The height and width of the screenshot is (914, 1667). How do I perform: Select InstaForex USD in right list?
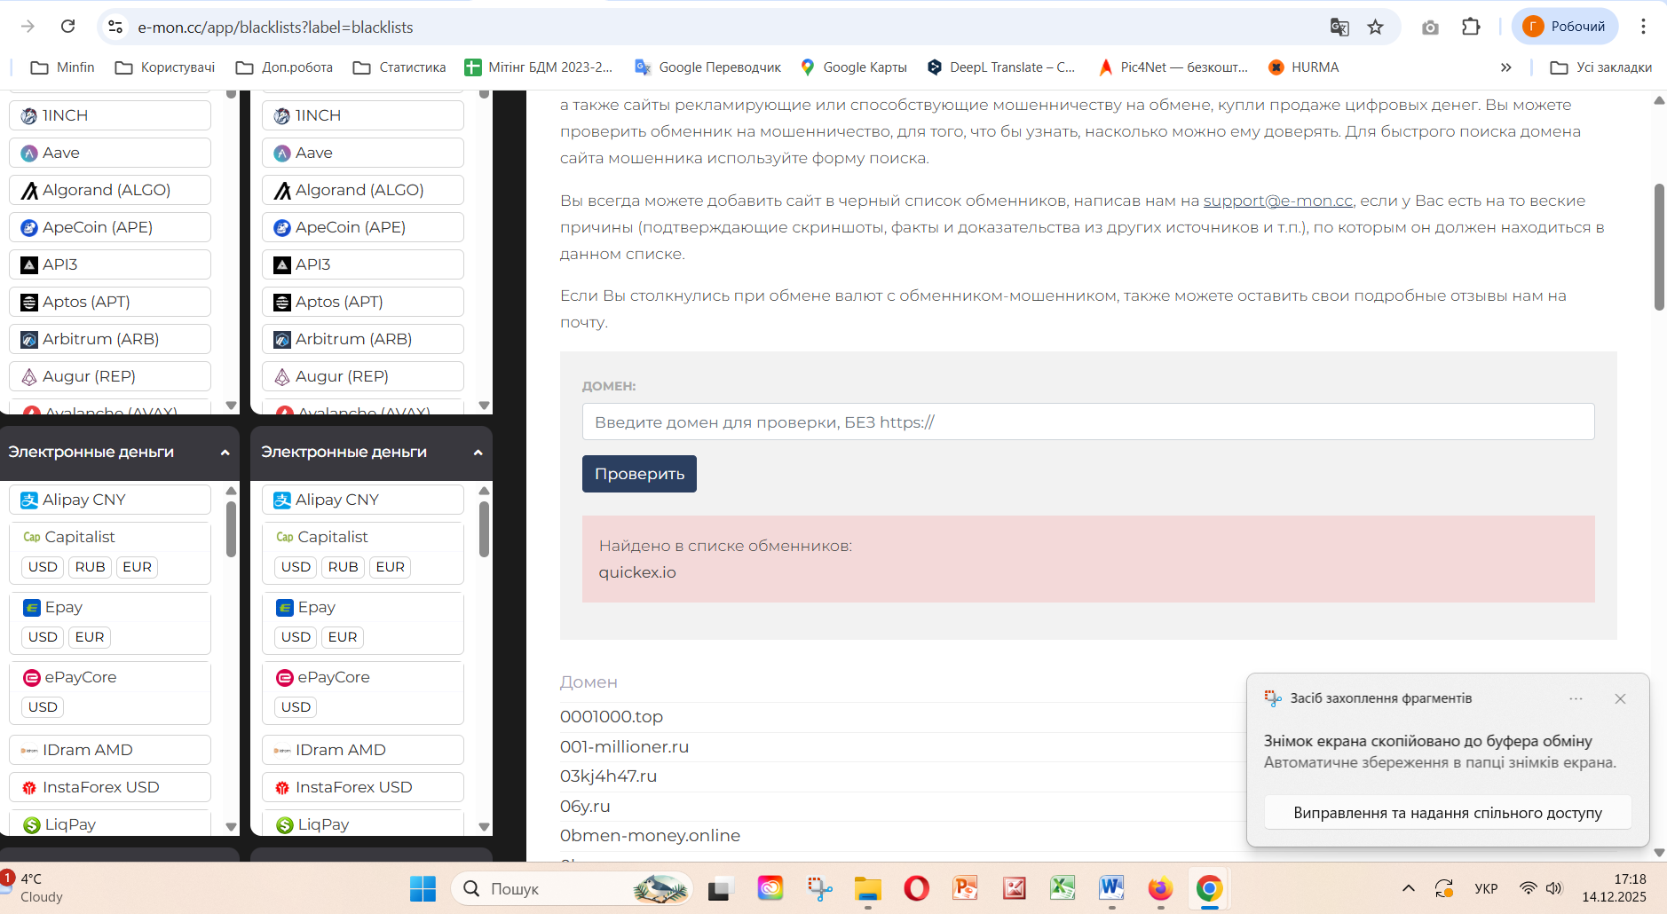363,787
